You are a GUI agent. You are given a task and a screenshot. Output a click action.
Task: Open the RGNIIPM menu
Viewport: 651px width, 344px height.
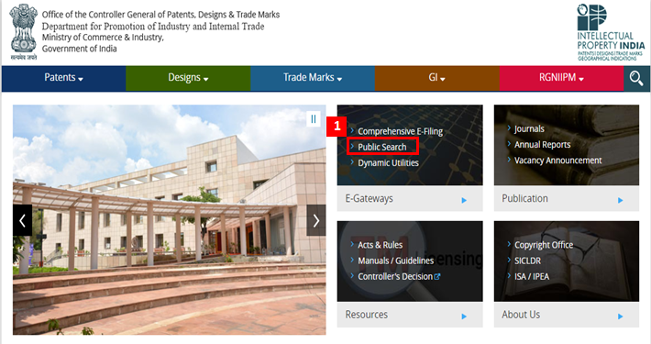(561, 78)
